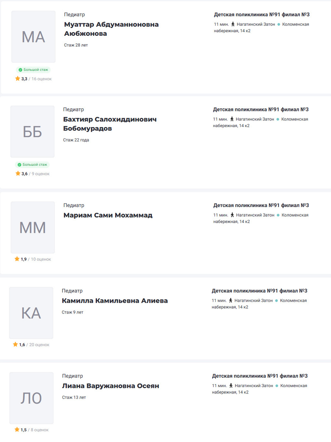
Task: Click Большой стаж badge on first card
Action: 33,70
